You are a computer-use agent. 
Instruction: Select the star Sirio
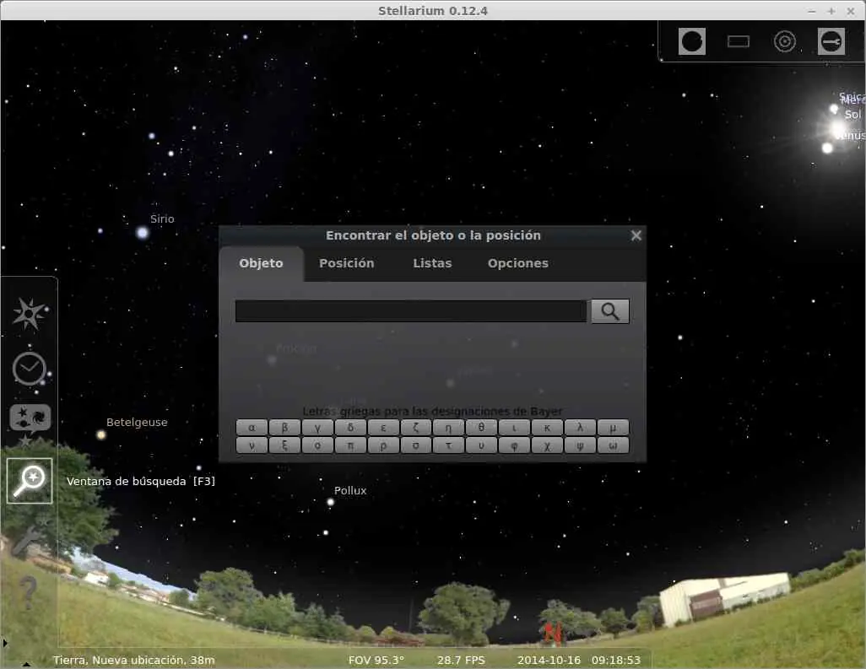click(x=143, y=232)
